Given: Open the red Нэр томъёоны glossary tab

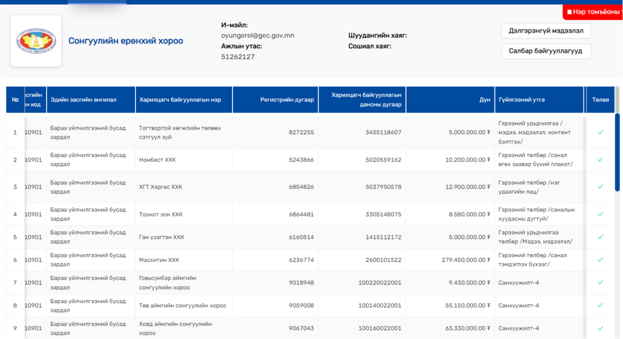Looking at the screenshot, I should pos(595,12).
